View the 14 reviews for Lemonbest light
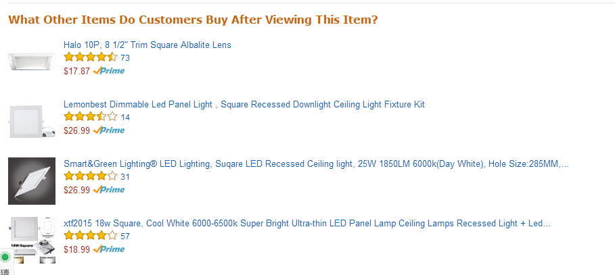Image resolution: width=615 pixels, height=275 pixels. click(x=125, y=118)
